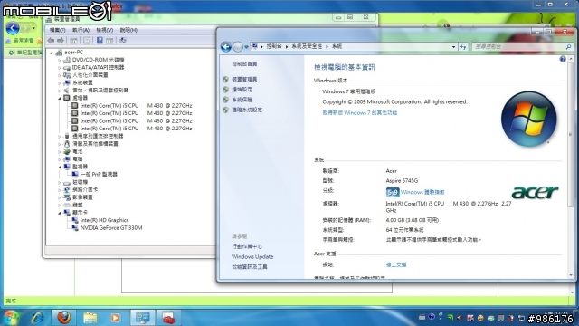Viewport: 579px width, 326px height.
Task: Click Back button in System window
Action: 226,46
